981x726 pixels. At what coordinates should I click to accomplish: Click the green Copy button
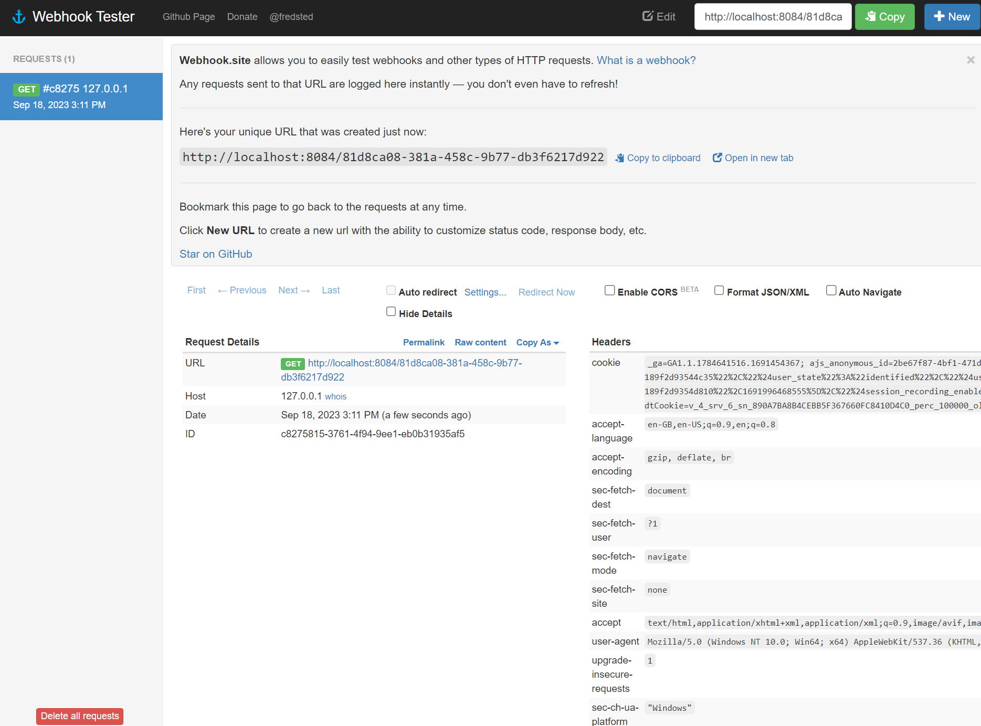tap(884, 16)
